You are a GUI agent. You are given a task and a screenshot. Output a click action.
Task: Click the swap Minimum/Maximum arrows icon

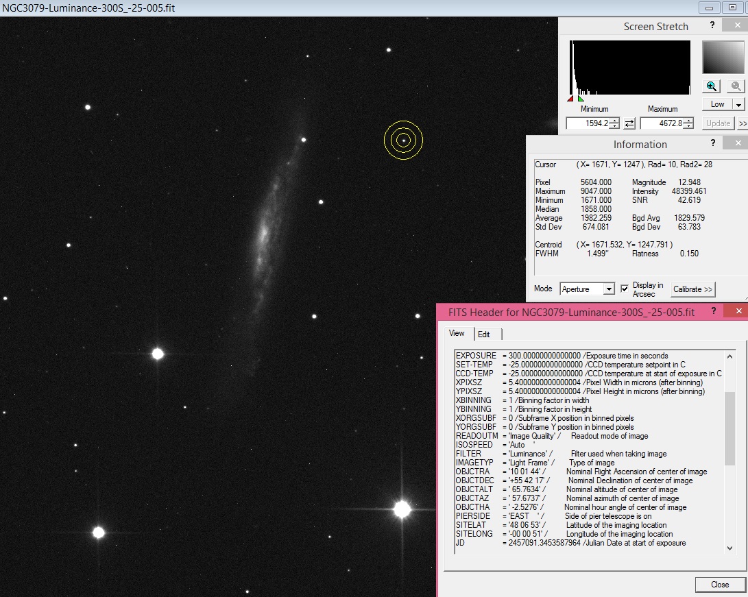pyautogui.click(x=629, y=123)
